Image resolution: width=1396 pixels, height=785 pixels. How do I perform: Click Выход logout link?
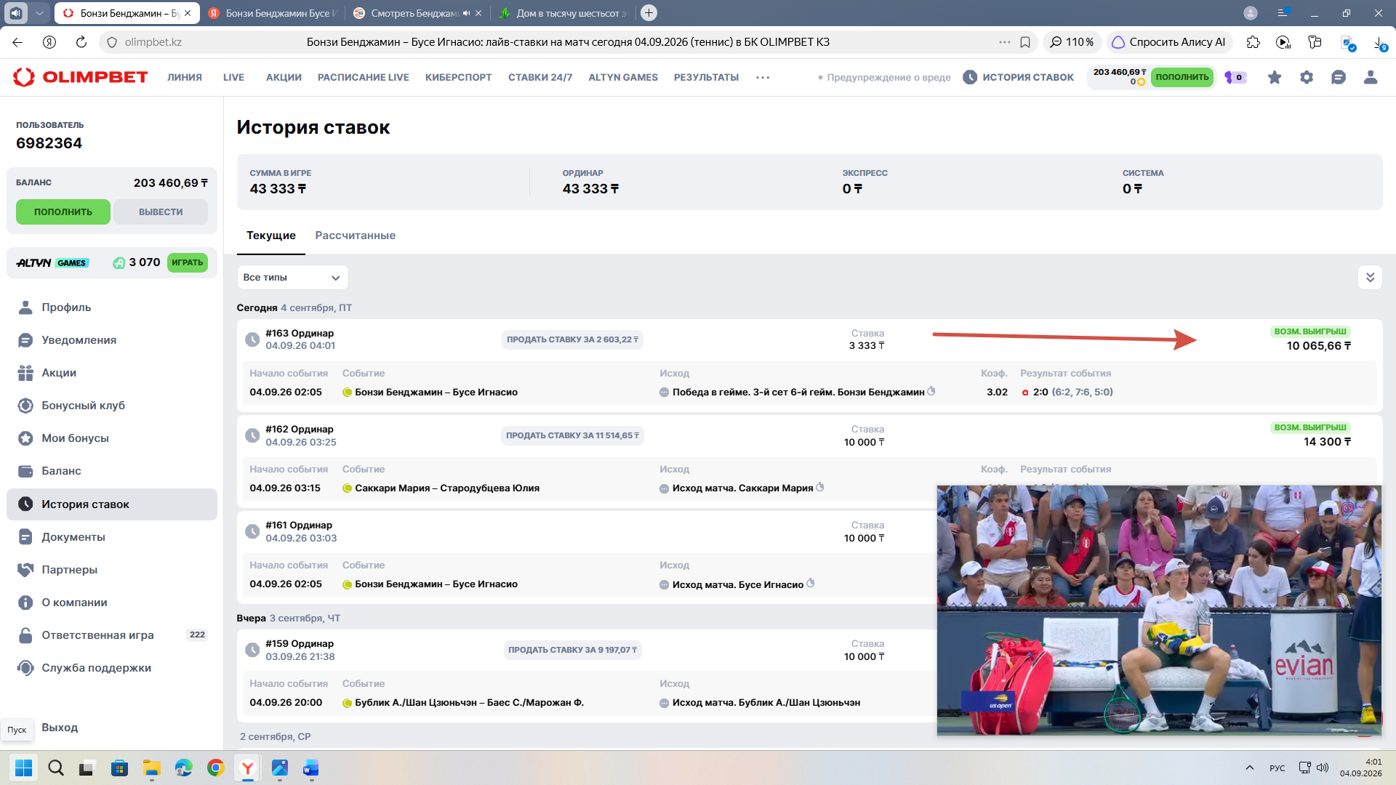pyautogui.click(x=60, y=728)
